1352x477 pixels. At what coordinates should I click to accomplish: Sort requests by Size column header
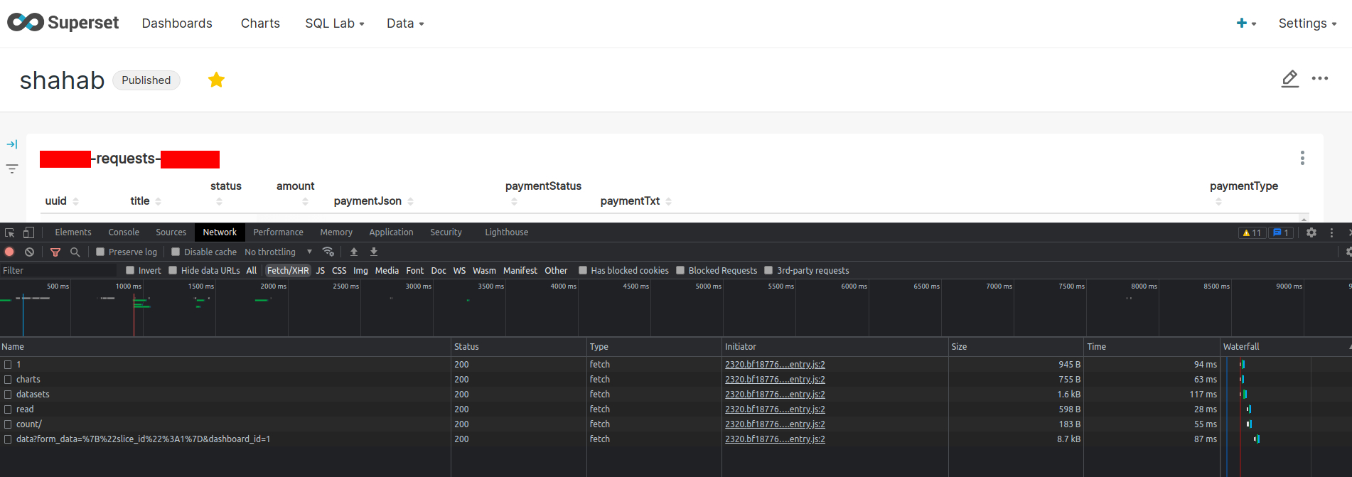(x=1016, y=347)
